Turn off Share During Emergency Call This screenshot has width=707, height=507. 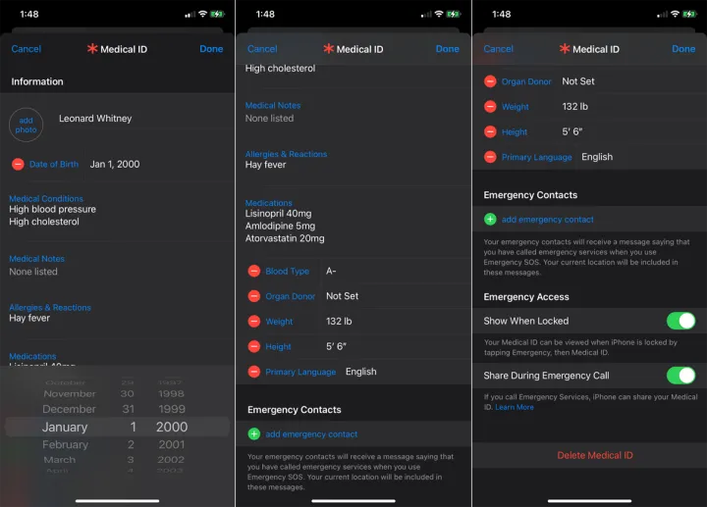[680, 376]
